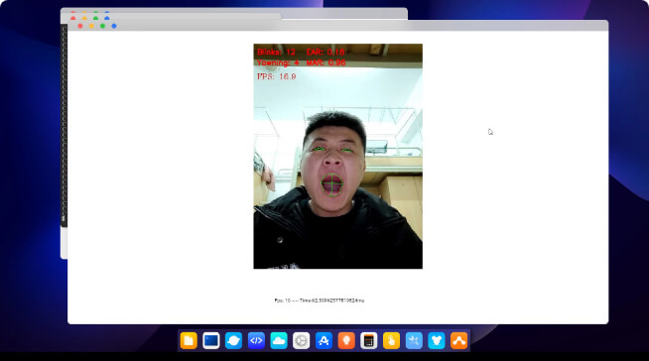Image resolution: width=649 pixels, height=361 pixels.
Task: Click the "Blinks: 12" overlay text
Action: point(276,53)
